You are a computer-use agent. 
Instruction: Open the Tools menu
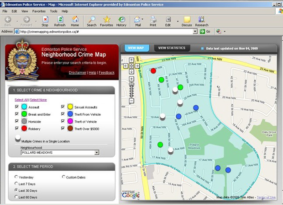tap(53, 11)
